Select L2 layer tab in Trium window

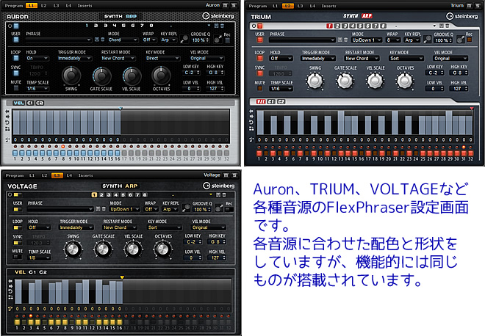(x=287, y=6)
